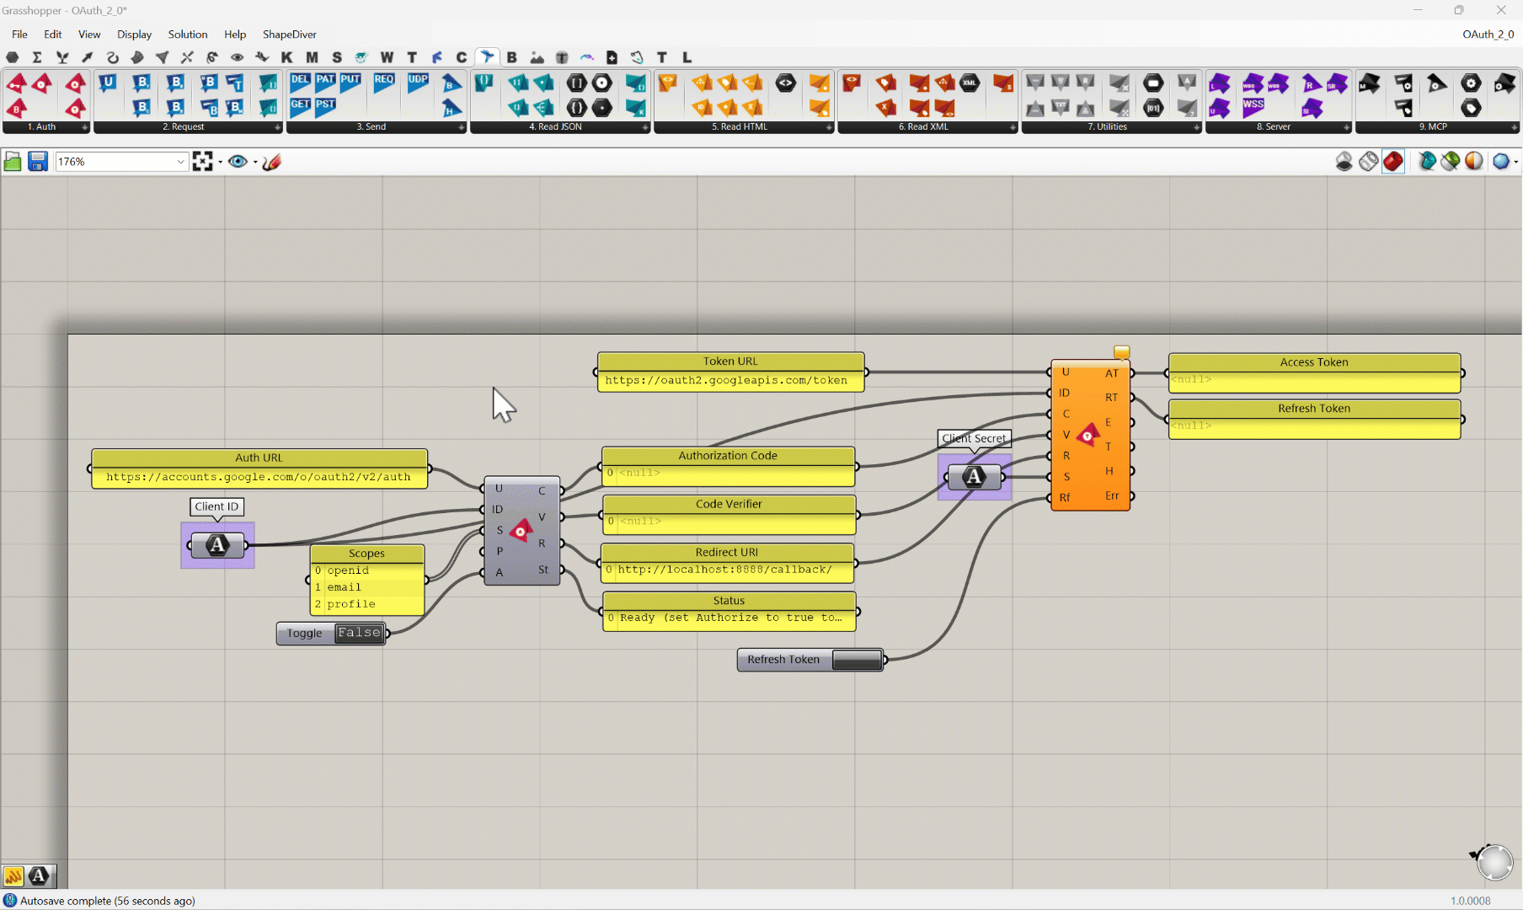Open the ShapeDiver menu
The width and height of the screenshot is (1523, 910).
(289, 35)
